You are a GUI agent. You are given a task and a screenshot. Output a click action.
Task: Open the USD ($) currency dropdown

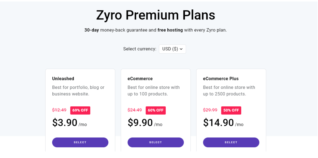click(172, 49)
